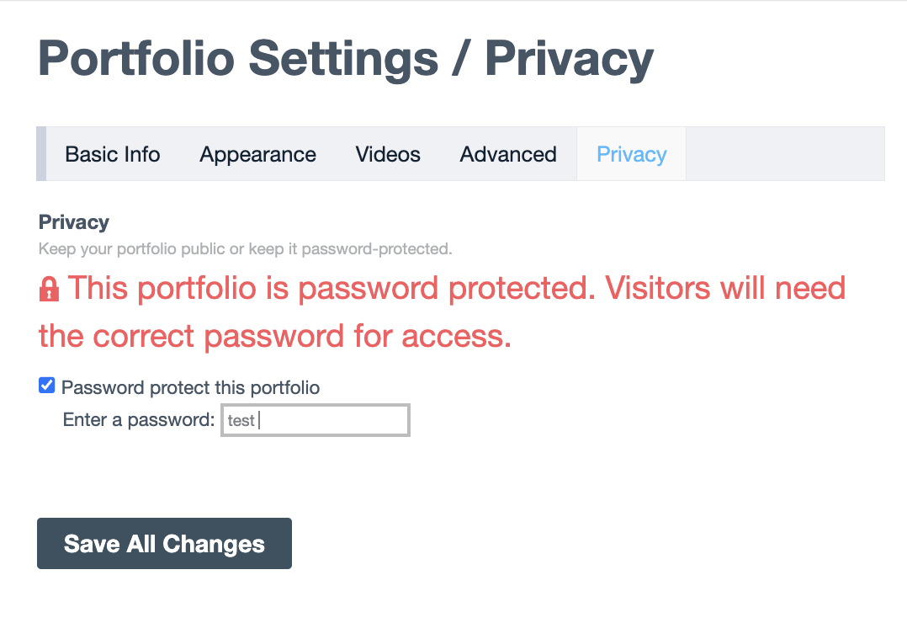Click the active Privacy tab

pos(632,155)
